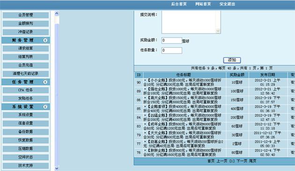Click the 150雪球 reward cell
The image size is (295, 171).
[x=237, y=100]
